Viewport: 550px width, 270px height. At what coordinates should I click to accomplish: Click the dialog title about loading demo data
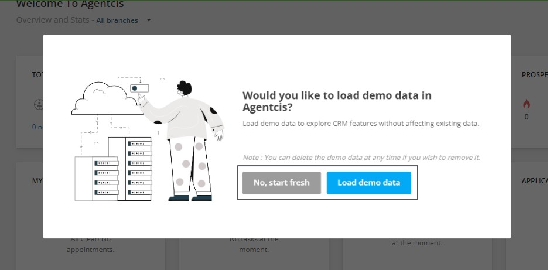coord(337,101)
